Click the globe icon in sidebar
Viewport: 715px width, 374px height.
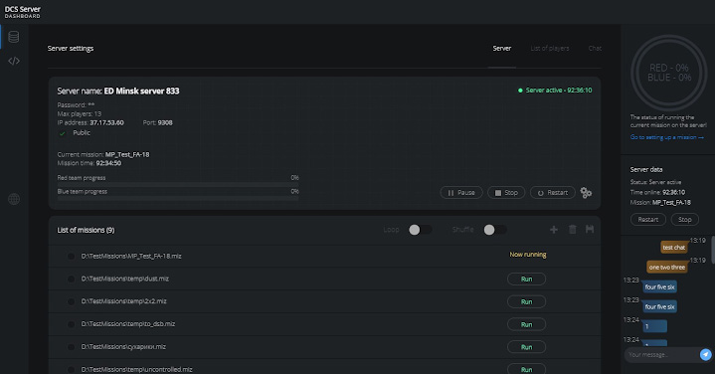click(x=14, y=199)
